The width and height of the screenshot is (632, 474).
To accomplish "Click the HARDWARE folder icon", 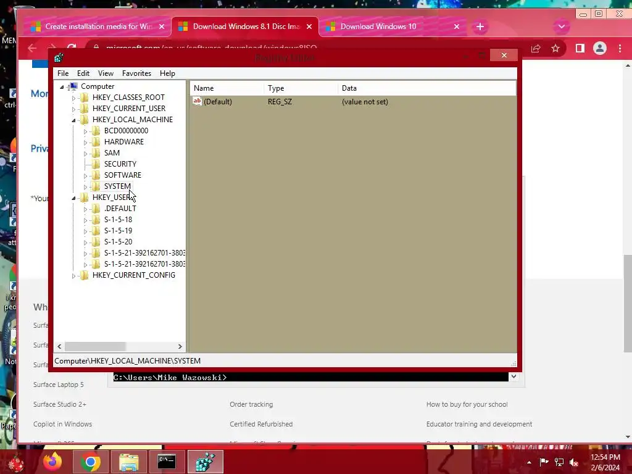I will pyautogui.click(x=96, y=141).
